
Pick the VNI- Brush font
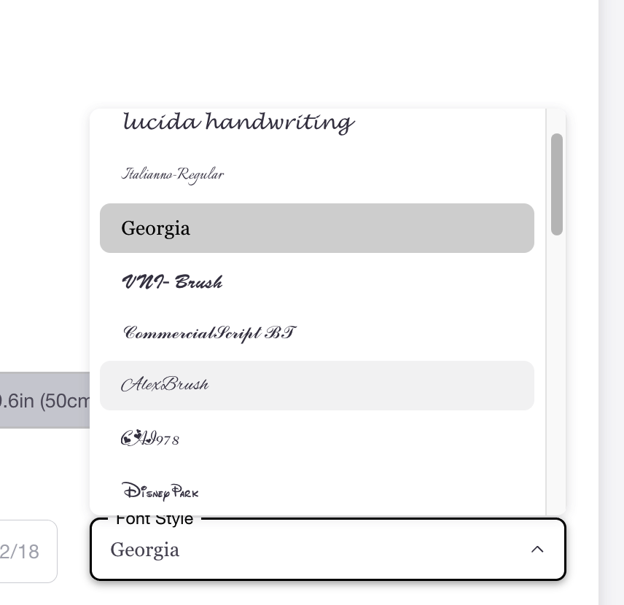pyautogui.click(x=172, y=281)
